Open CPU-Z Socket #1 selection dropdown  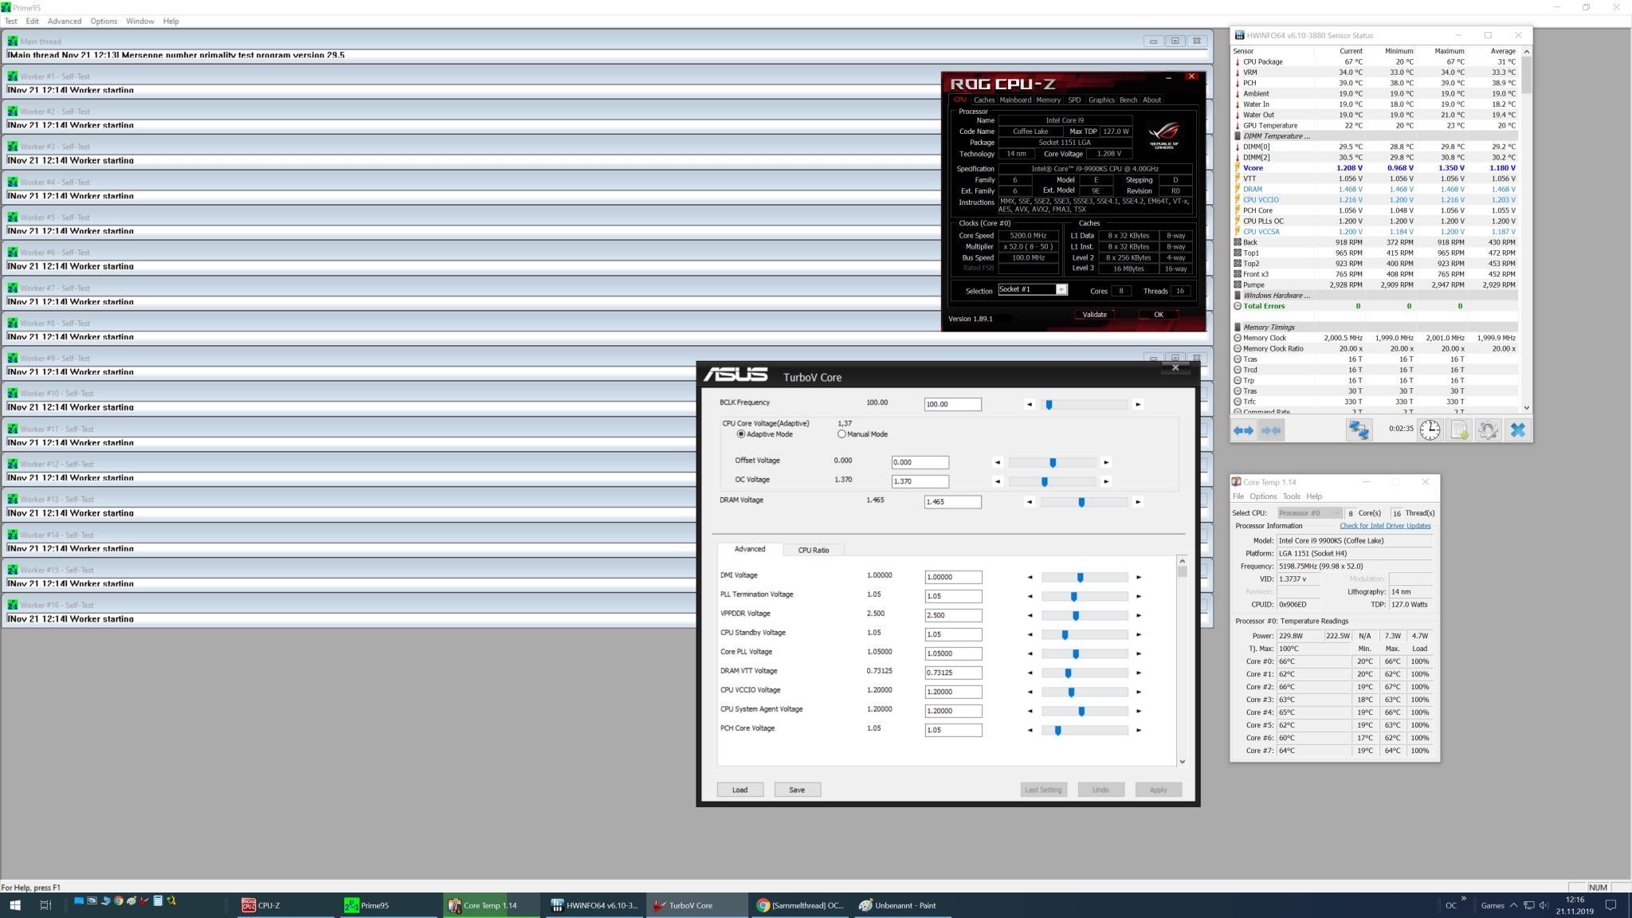1061,290
